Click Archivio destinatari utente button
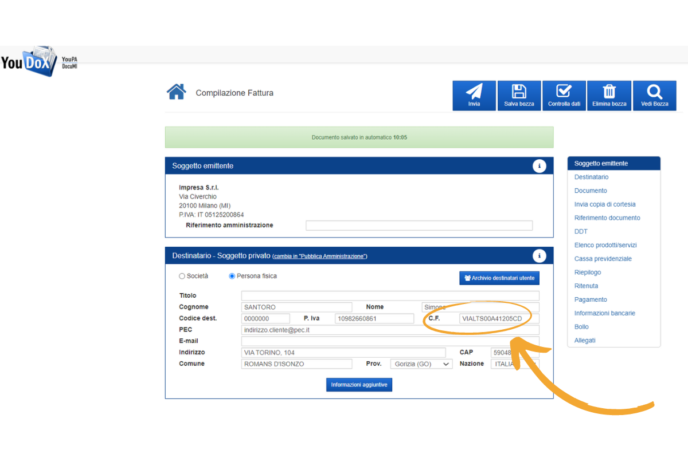688x458 pixels. [499, 278]
